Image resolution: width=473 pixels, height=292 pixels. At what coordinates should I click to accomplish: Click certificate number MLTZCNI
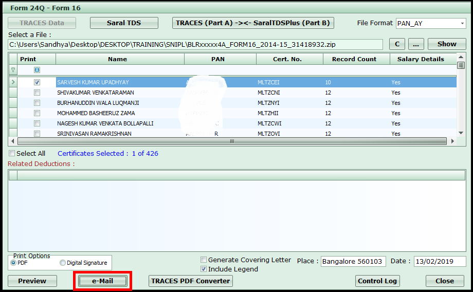(269, 93)
